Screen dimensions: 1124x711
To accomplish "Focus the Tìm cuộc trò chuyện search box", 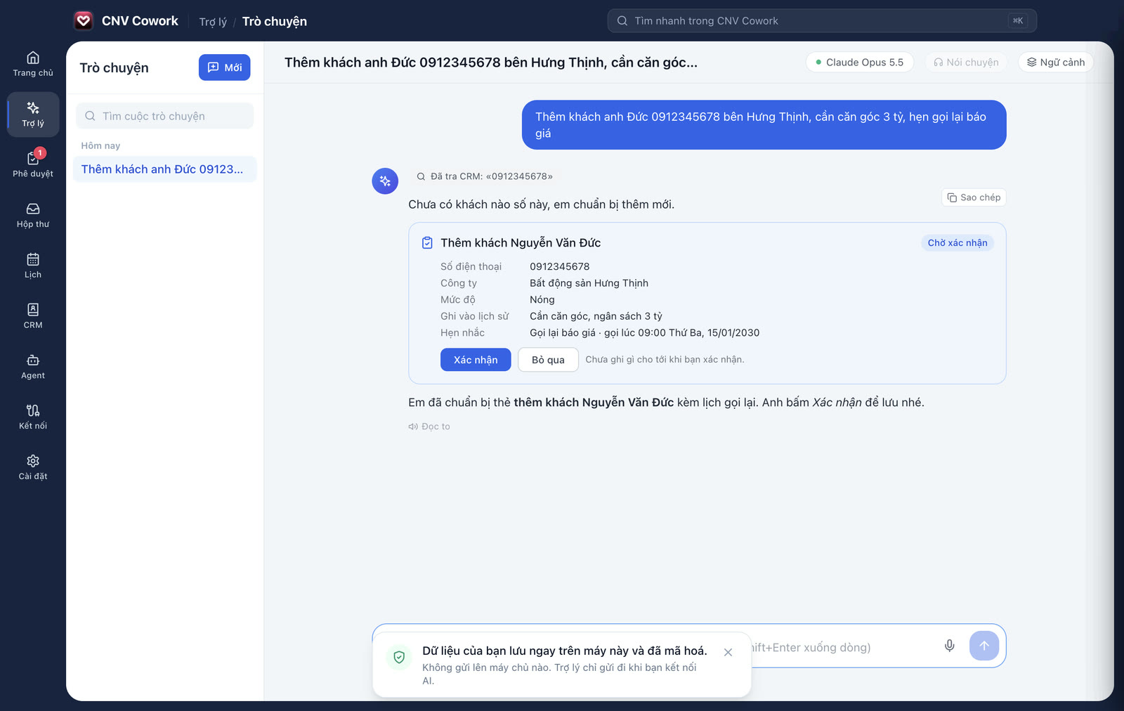I will tap(164, 116).
